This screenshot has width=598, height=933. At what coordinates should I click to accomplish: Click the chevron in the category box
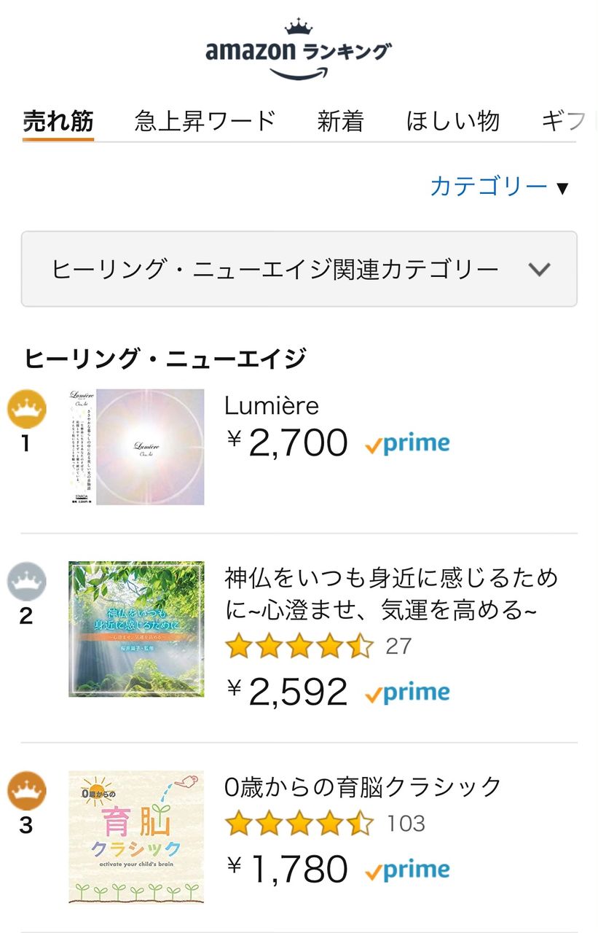539,269
